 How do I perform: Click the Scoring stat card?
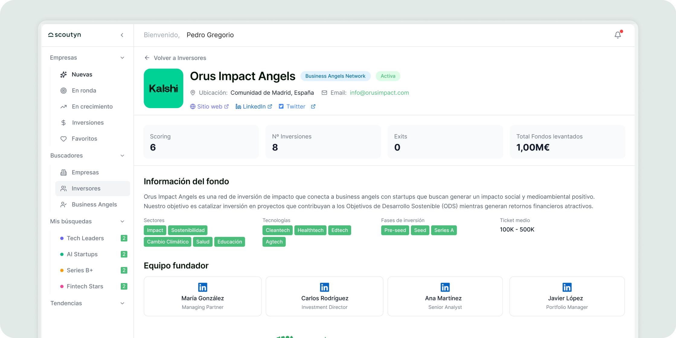click(x=201, y=142)
